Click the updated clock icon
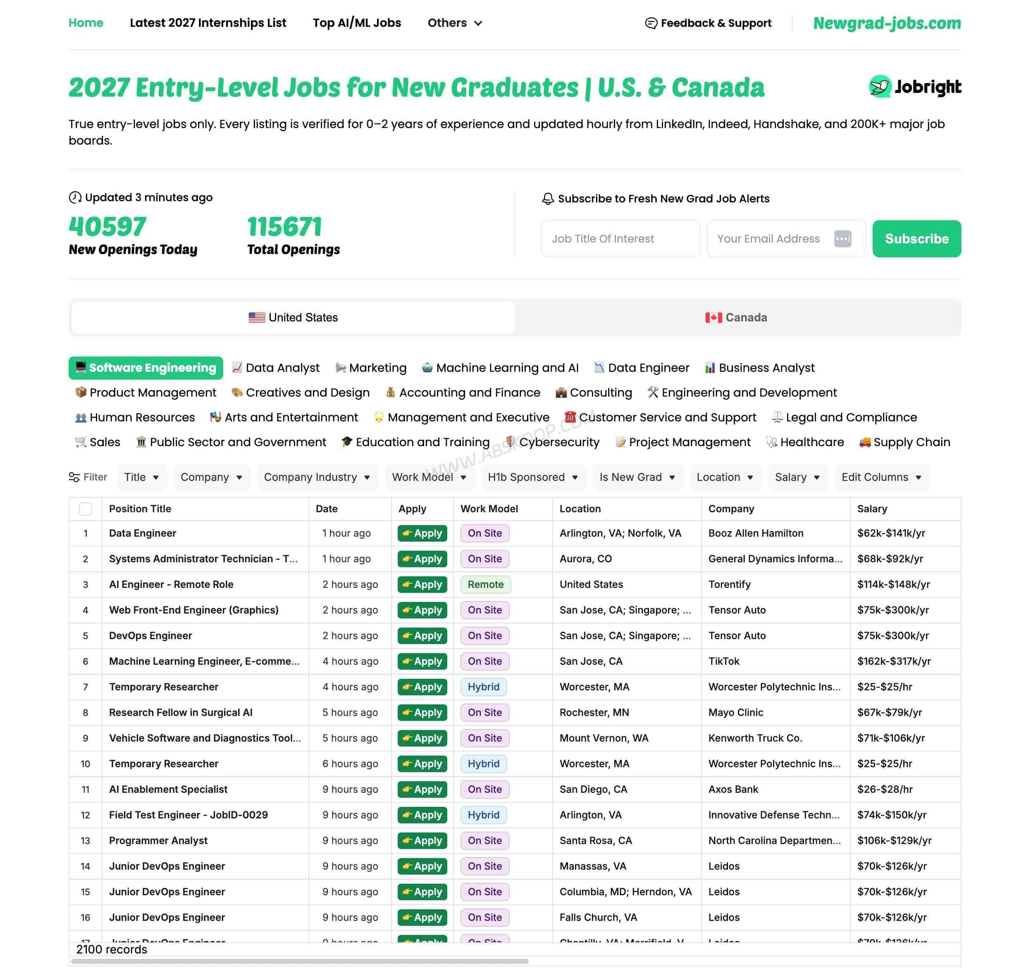This screenshot has width=1026, height=975. pos(75,197)
